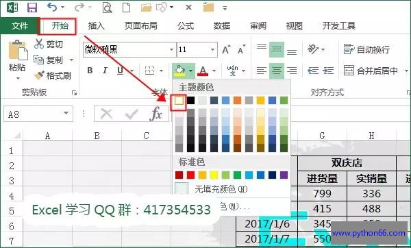
Task: Toggle Bold formatting
Action: 90,71
